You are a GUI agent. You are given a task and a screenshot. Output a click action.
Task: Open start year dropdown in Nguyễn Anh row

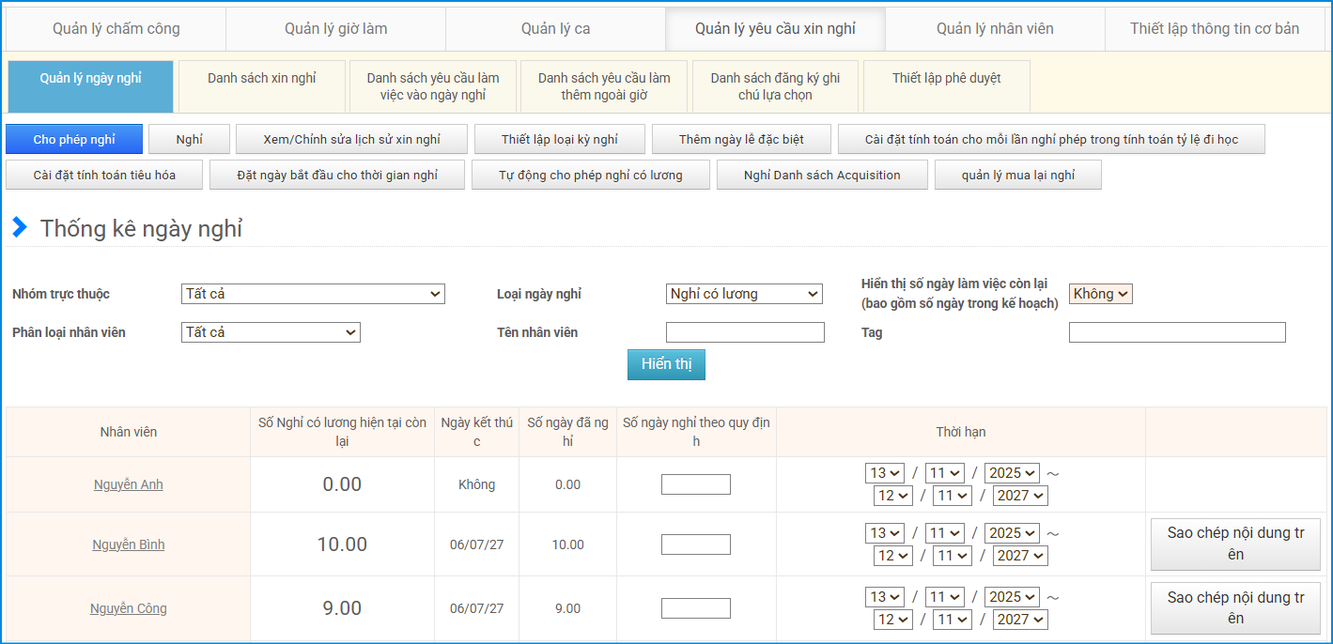coord(1012,473)
